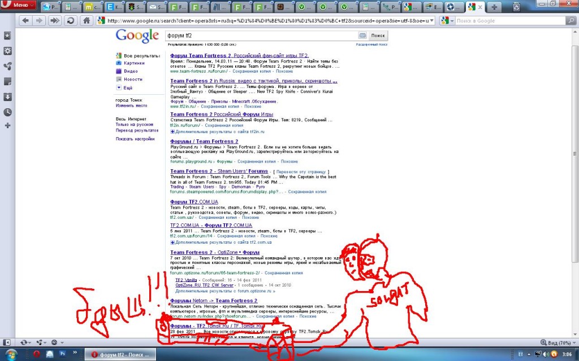579x361 pixels.
Task: Click the Поиск search button
Action: [x=378, y=36]
